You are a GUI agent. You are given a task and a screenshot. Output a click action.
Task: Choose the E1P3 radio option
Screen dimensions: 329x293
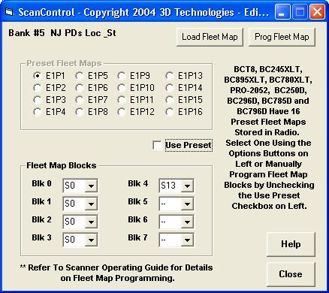click(x=38, y=100)
